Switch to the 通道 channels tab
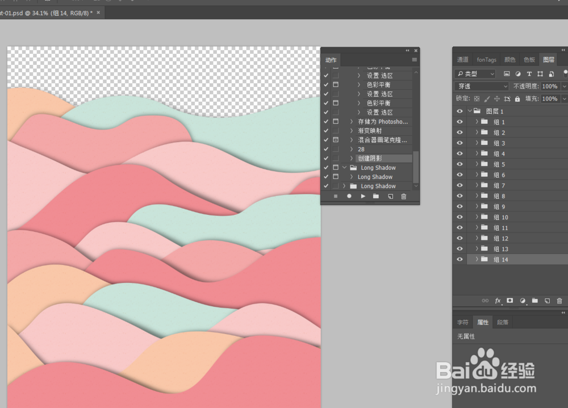The image size is (568, 408). point(462,59)
